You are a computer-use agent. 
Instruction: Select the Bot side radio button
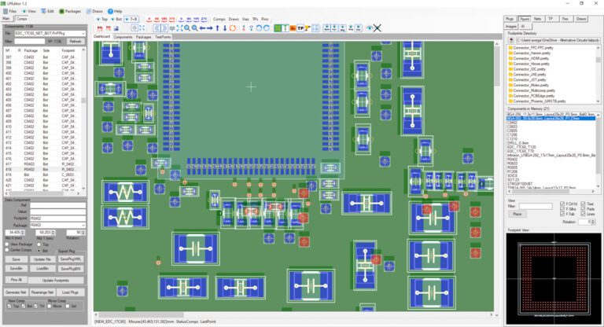click(39, 250)
